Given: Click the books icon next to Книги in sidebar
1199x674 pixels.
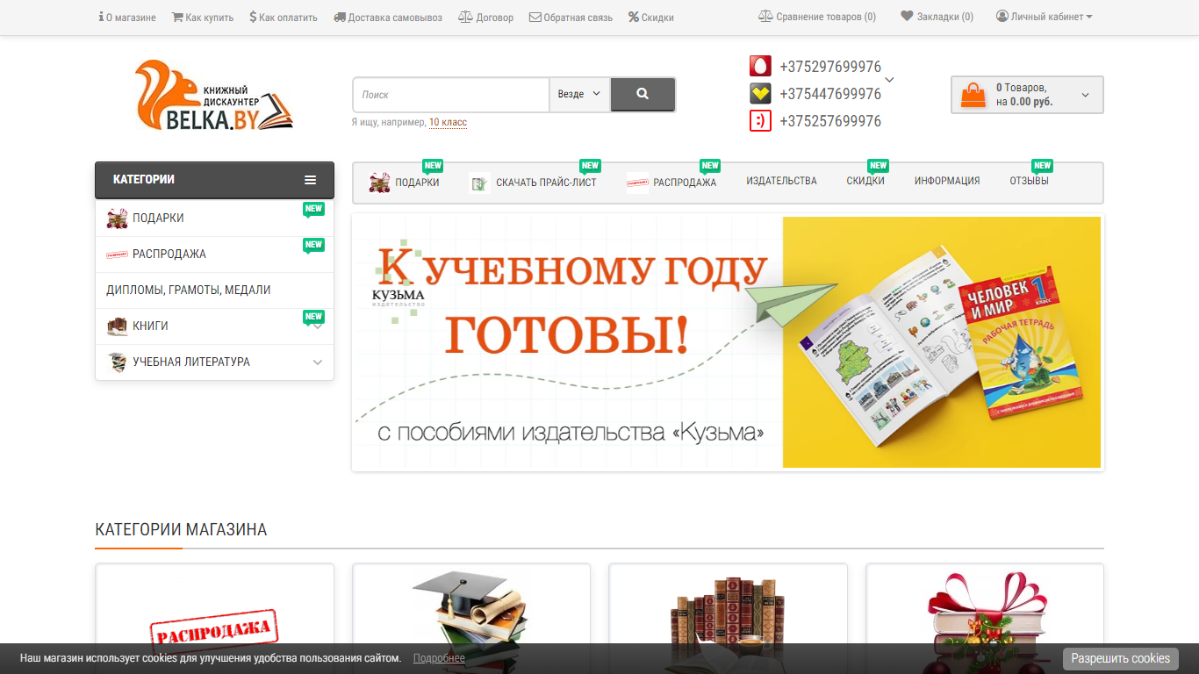Looking at the screenshot, I should 117,326.
